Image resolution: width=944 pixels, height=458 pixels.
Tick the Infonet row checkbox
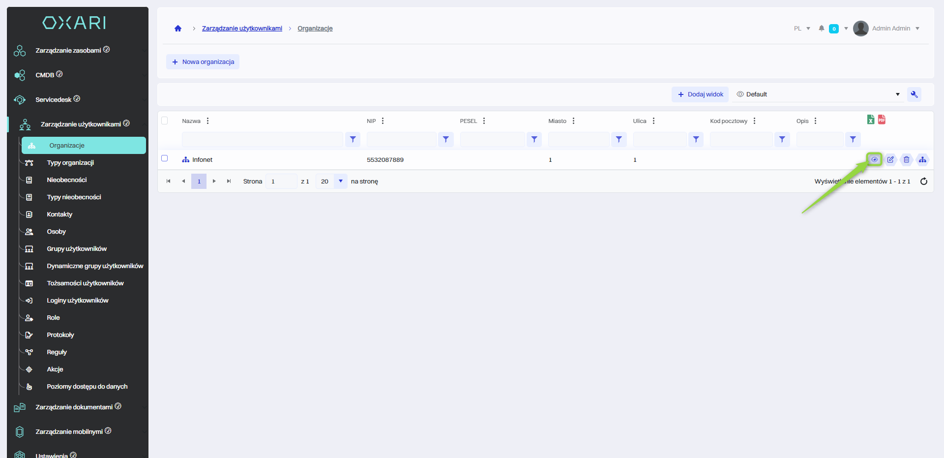point(165,158)
